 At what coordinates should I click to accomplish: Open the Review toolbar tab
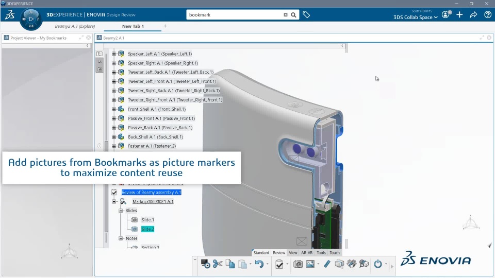point(279,252)
